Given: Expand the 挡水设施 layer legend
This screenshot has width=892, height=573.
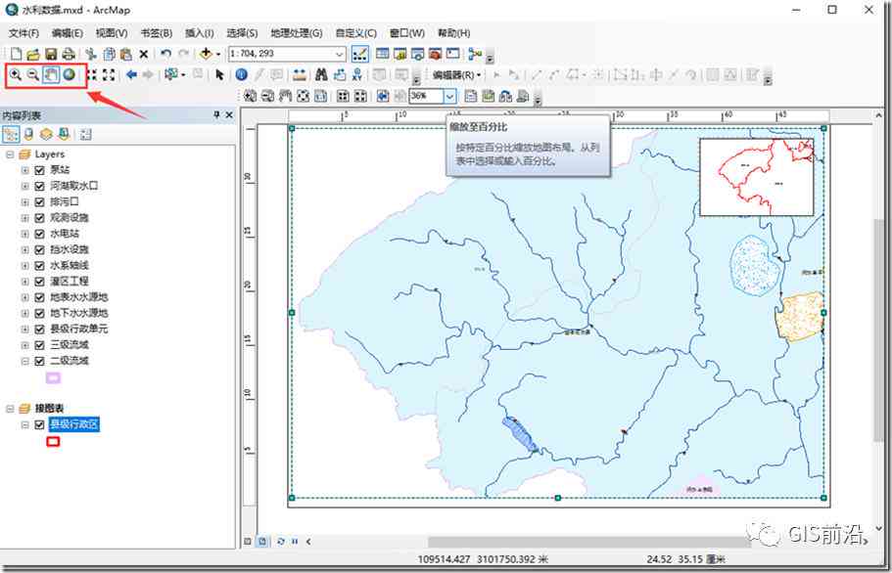Looking at the screenshot, I should 25,249.
